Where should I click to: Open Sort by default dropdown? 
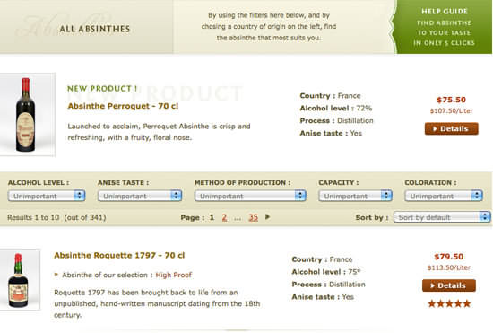pos(442,217)
